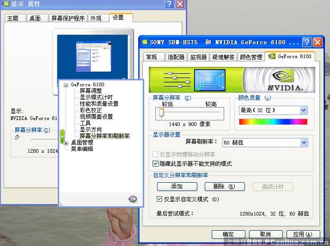Click the 删除 (R) button
The image size is (330, 246).
tap(225, 186)
